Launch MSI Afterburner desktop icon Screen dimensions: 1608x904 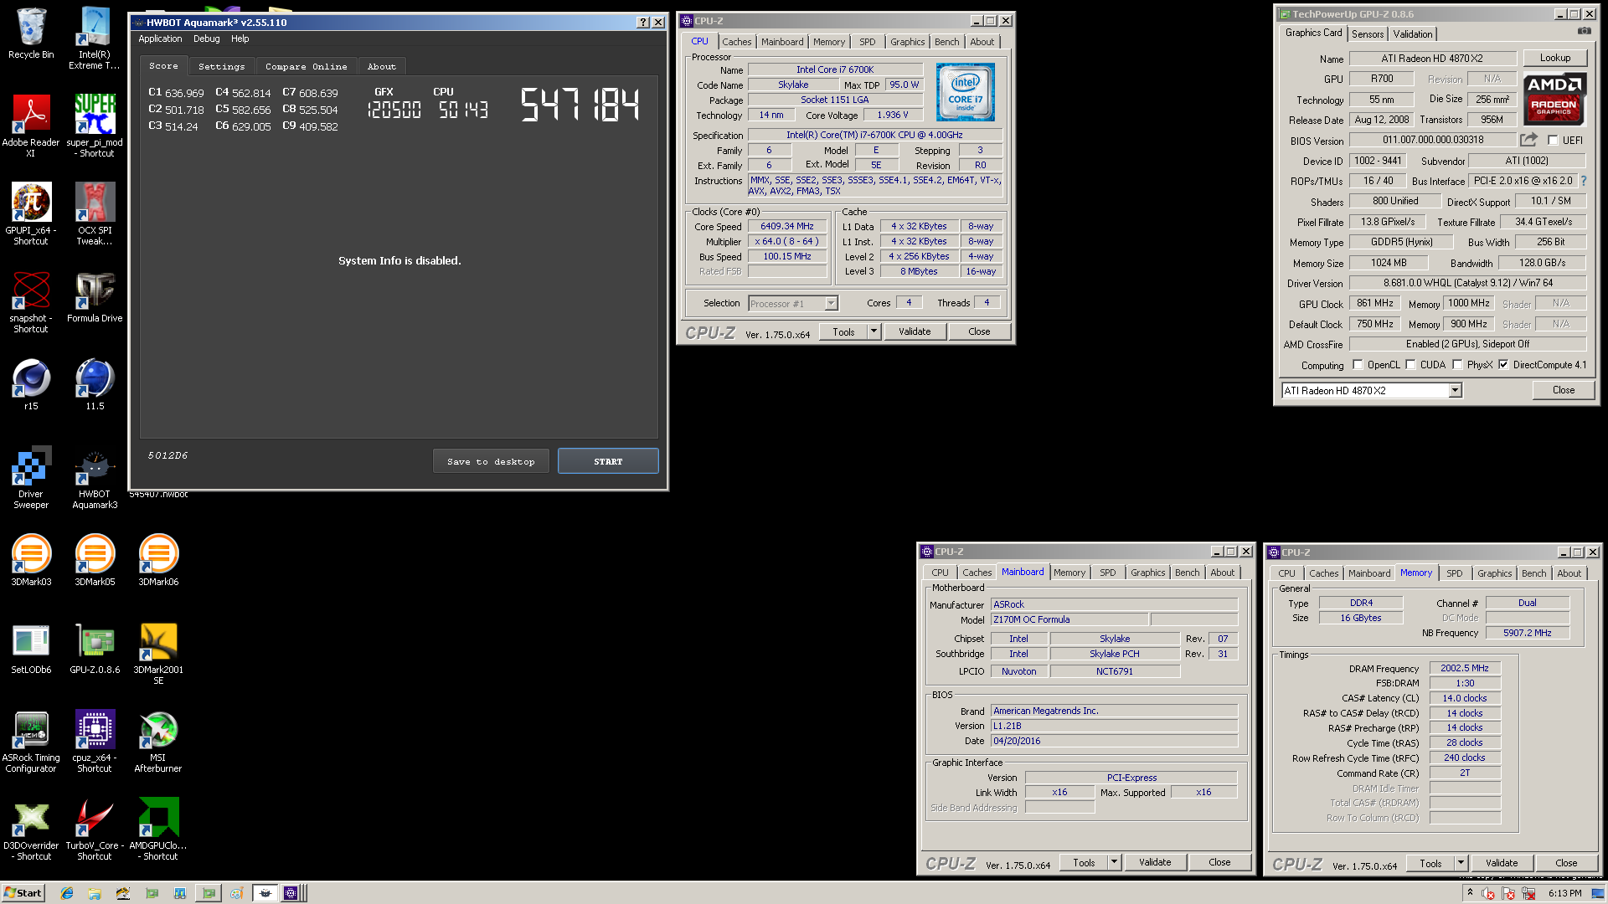(158, 741)
